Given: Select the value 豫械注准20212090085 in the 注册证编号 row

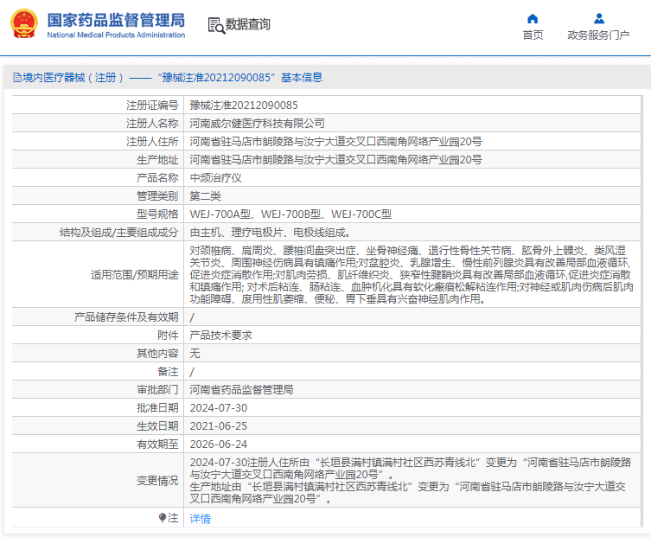Looking at the screenshot, I should click(x=244, y=106).
